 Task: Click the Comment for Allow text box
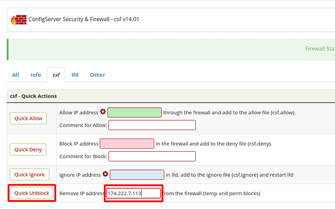(152, 125)
